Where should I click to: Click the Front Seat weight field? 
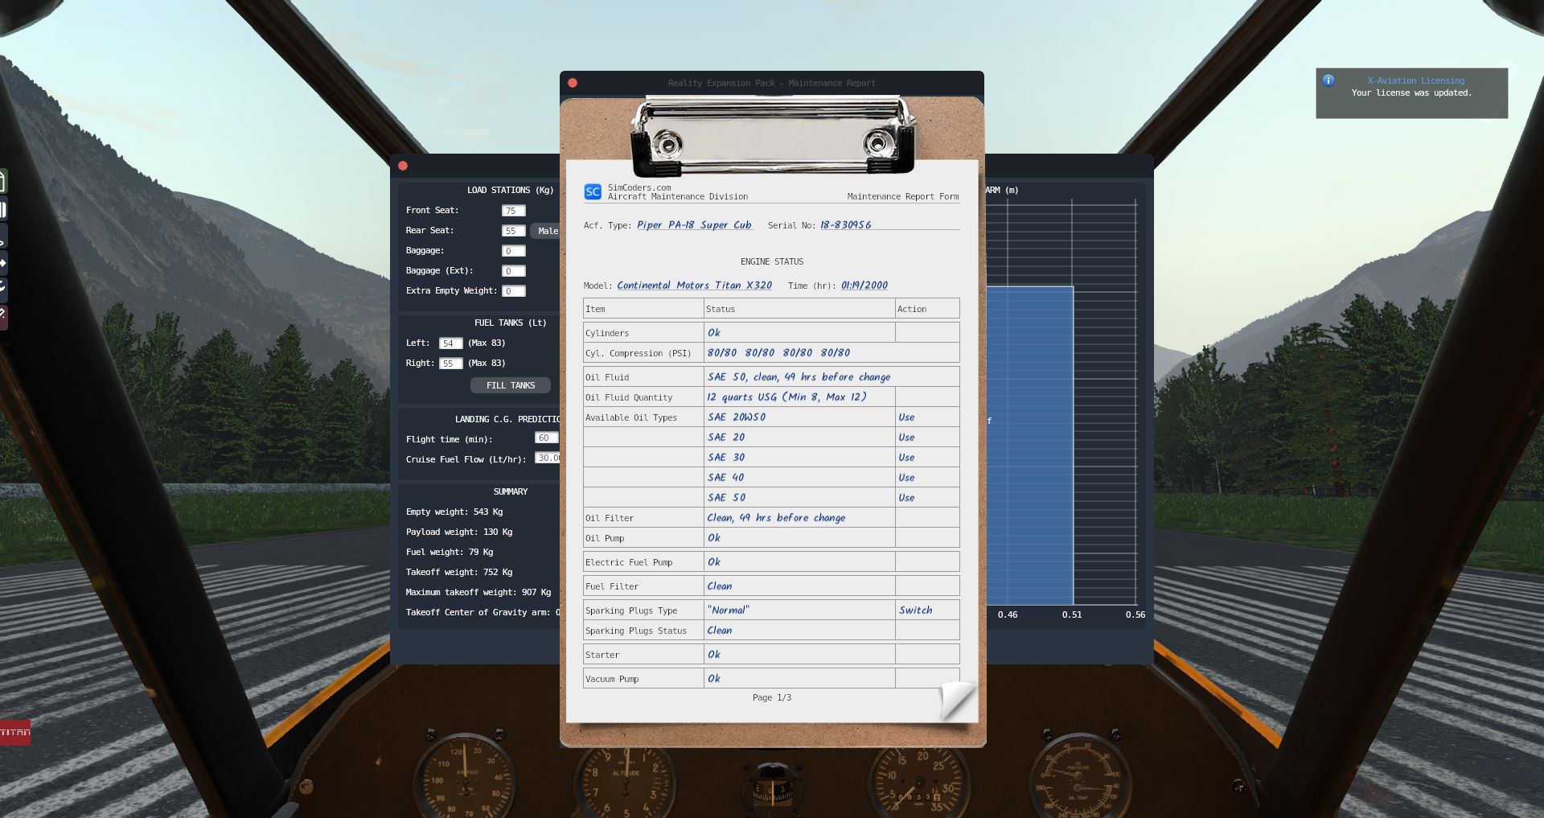(x=513, y=211)
